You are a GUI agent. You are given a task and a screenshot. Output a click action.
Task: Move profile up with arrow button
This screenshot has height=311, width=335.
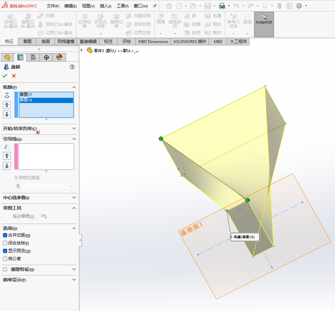tap(7, 105)
